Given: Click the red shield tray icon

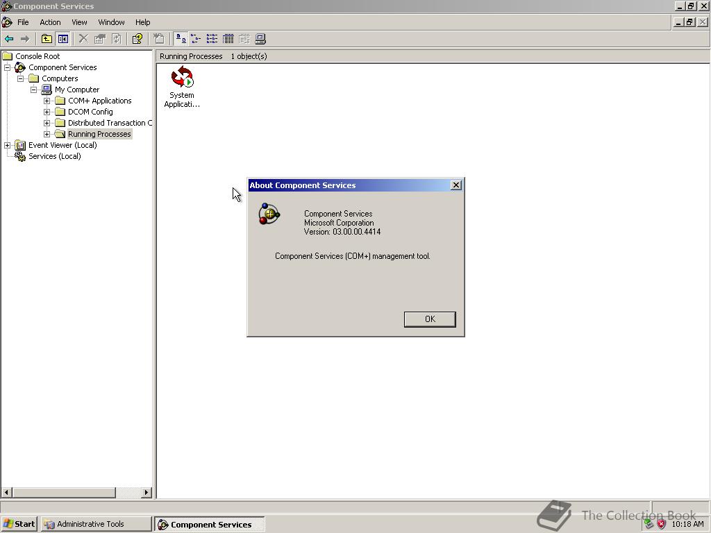Looking at the screenshot, I should (x=662, y=525).
